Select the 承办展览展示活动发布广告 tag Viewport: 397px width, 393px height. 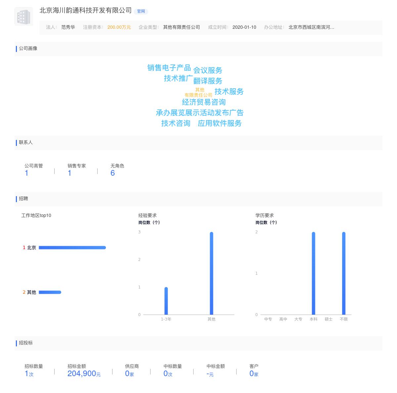click(200, 113)
